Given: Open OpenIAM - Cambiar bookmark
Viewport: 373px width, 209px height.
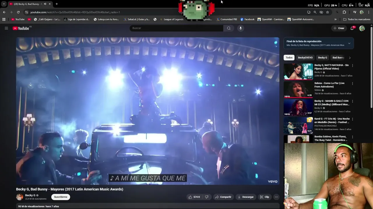Looking at the screenshot, I should [x=271, y=19].
